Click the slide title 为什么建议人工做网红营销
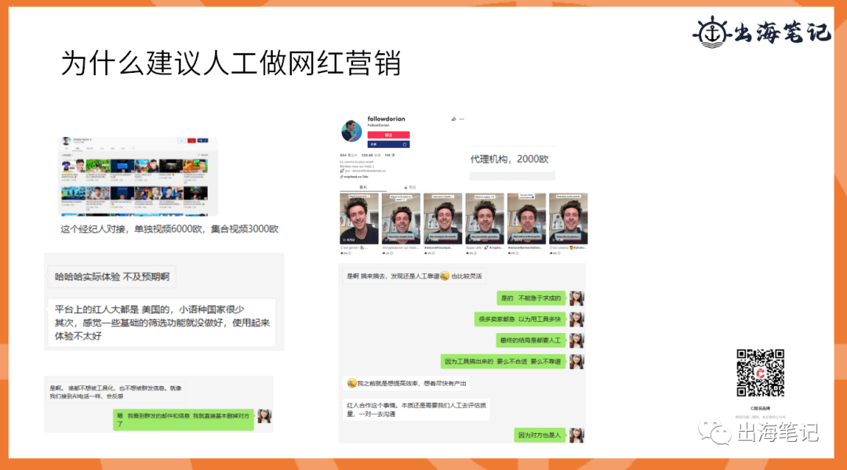The image size is (847, 470). click(x=231, y=63)
